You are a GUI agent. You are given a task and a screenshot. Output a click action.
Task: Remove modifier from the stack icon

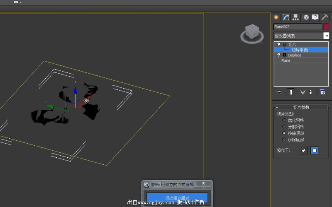(x=310, y=92)
